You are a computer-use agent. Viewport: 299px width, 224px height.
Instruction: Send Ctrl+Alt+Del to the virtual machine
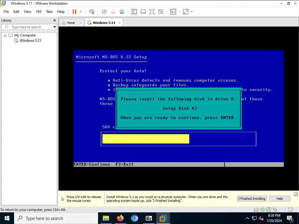click(x=92, y=12)
